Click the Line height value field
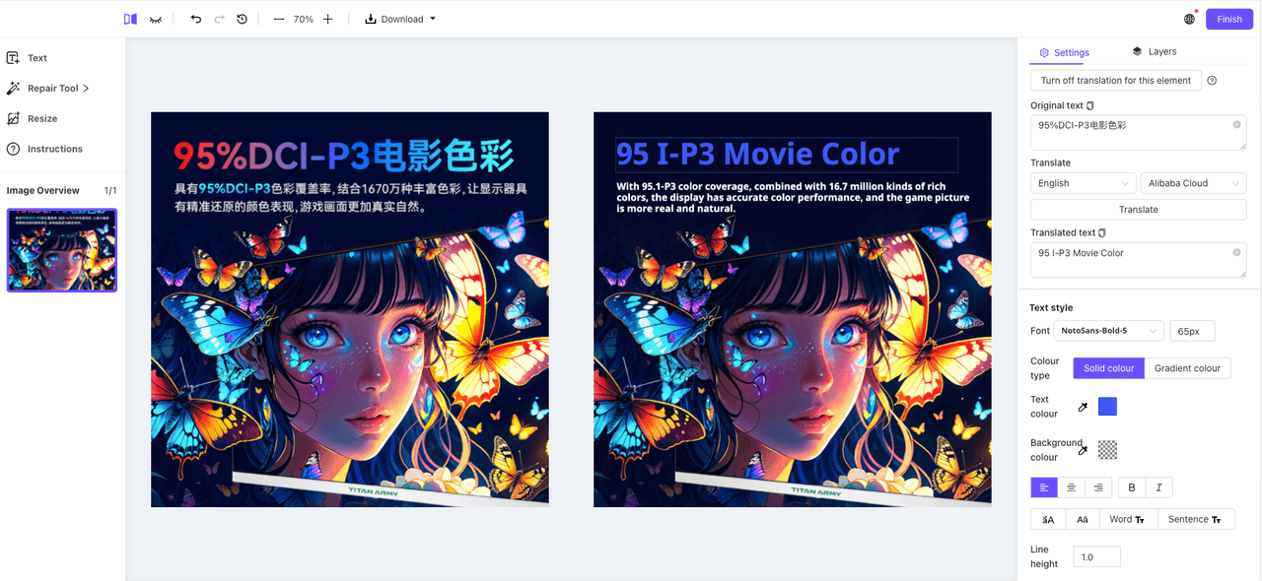The image size is (1262, 581). coord(1096,557)
